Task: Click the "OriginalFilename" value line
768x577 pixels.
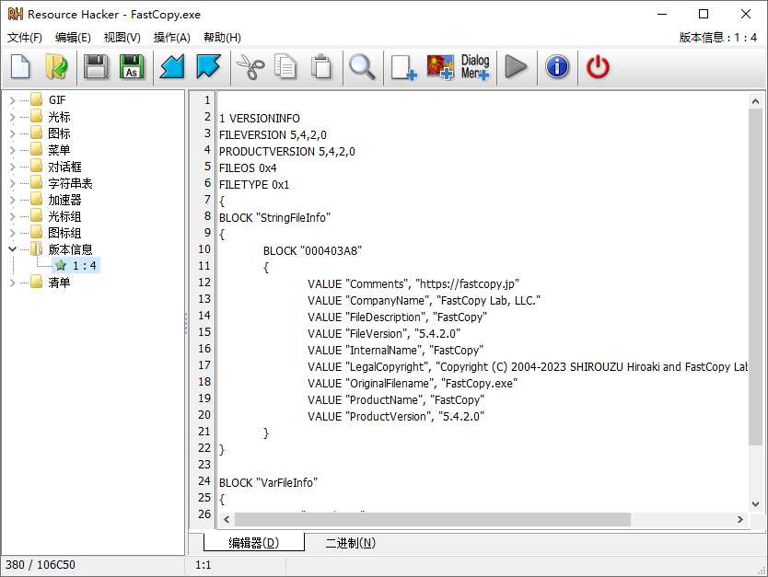Action: 413,383
